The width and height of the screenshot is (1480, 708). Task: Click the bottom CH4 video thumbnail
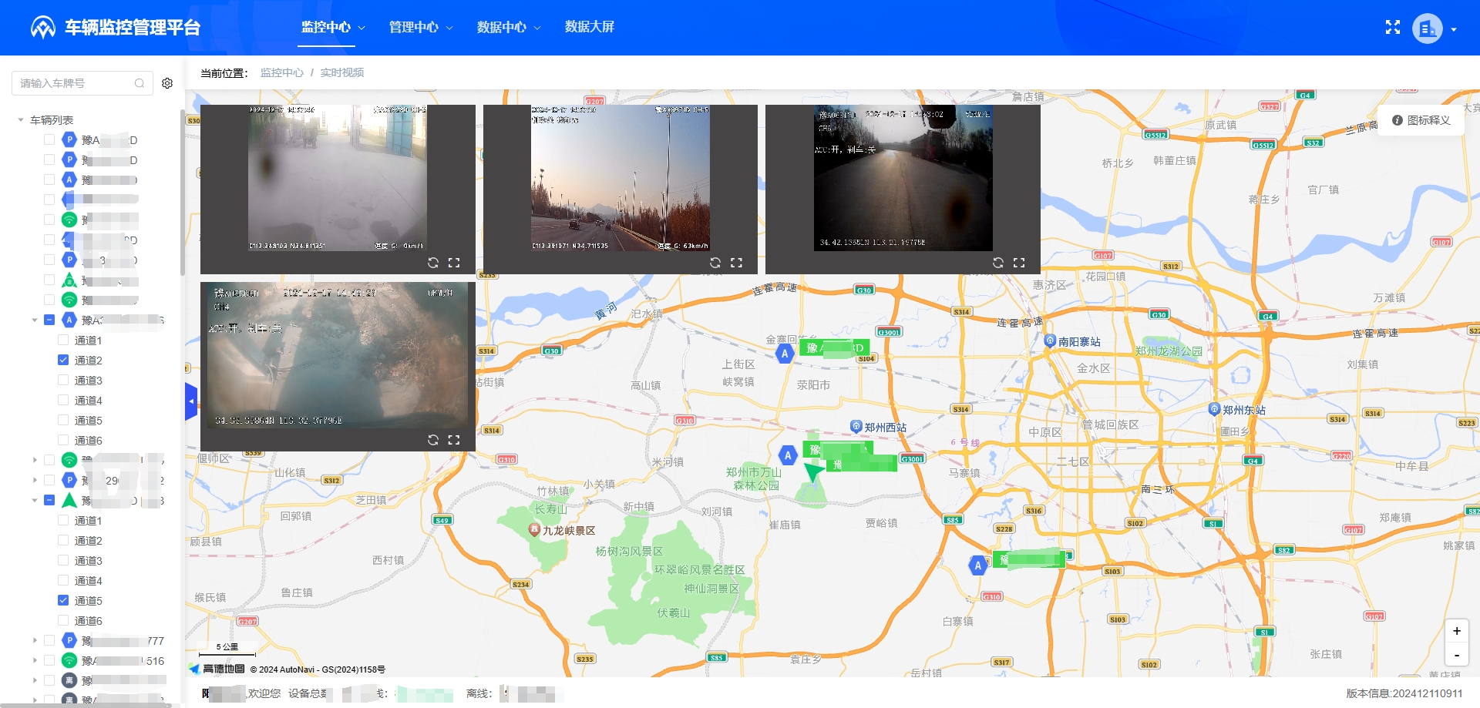(338, 355)
